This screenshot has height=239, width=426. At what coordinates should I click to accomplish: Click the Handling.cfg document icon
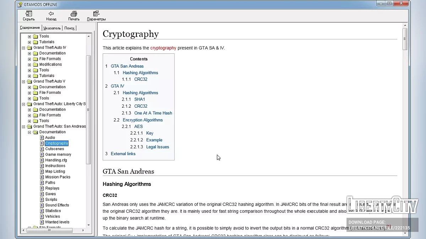(x=42, y=160)
